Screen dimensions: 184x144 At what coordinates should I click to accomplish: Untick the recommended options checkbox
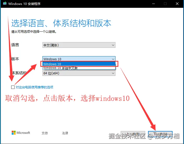[13, 87]
